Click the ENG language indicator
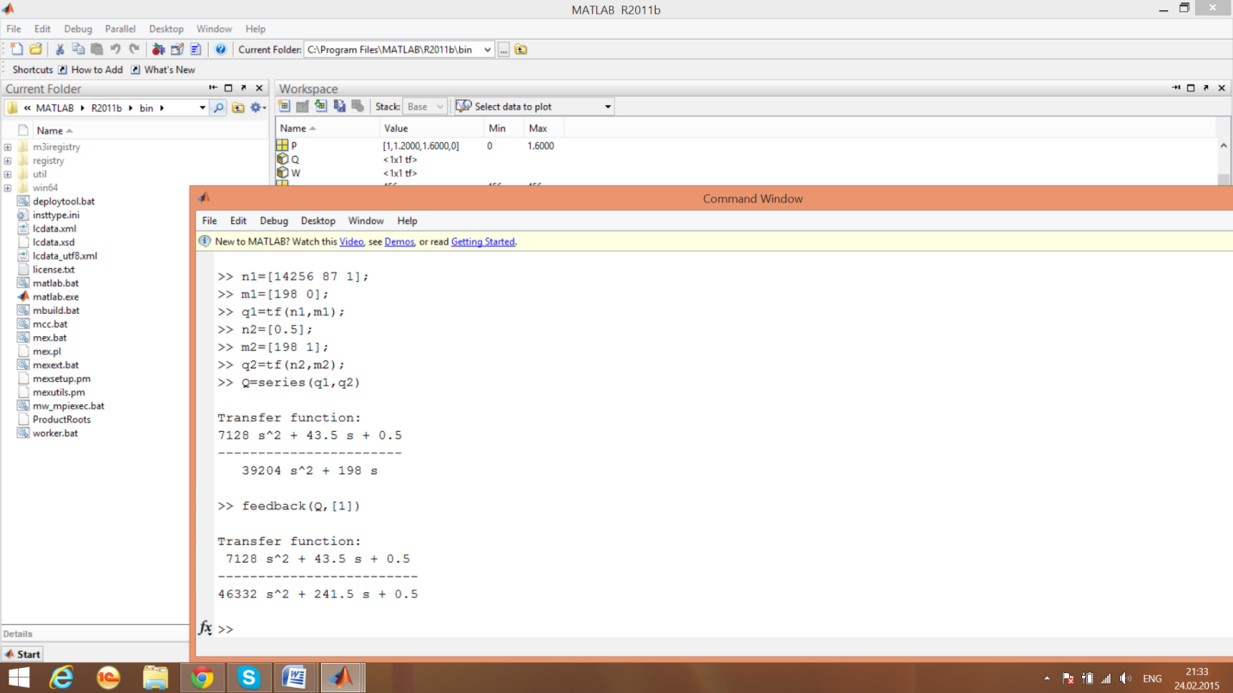1233x693 pixels. click(1152, 678)
